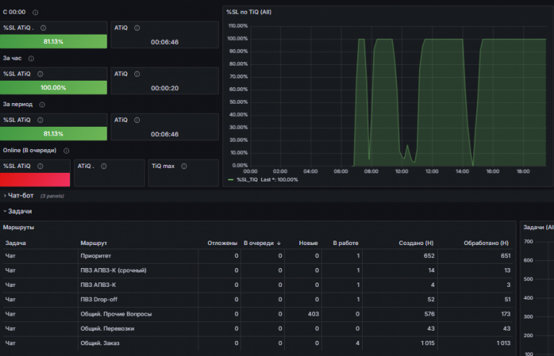
Task: Click info icon next to С 00:00 heading
Action: click(35, 12)
